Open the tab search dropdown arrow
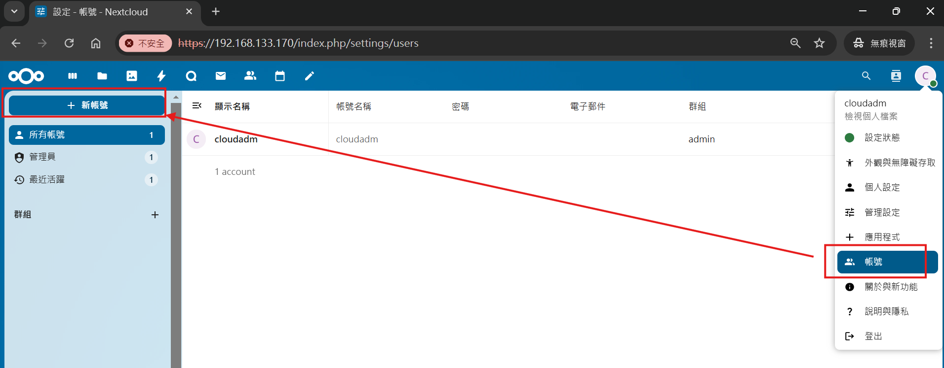The width and height of the screenshot is (944, 368). pos(14,11)
